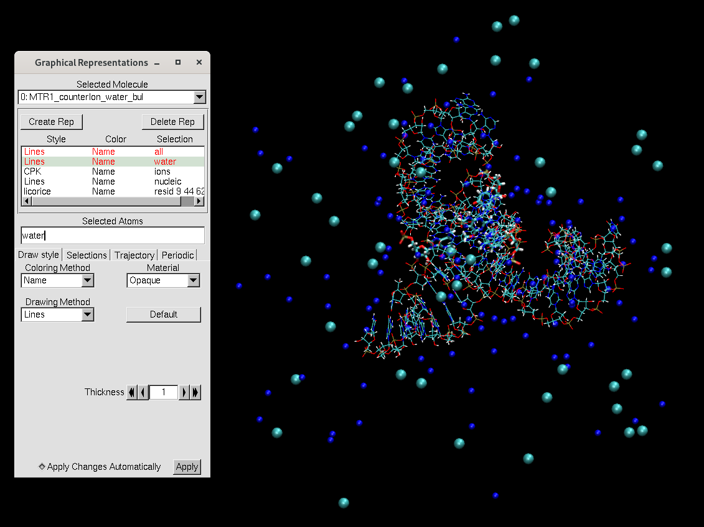Click the Create Rep button
The image size is (704, 527).
(x=51, y=122)
